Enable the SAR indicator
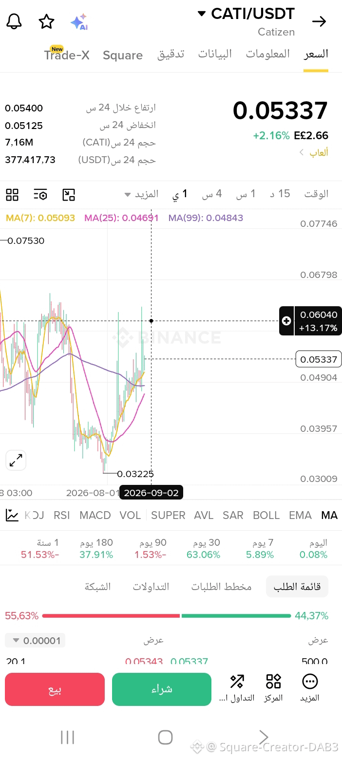The image size is (342, 759). [x=233, y=515]
